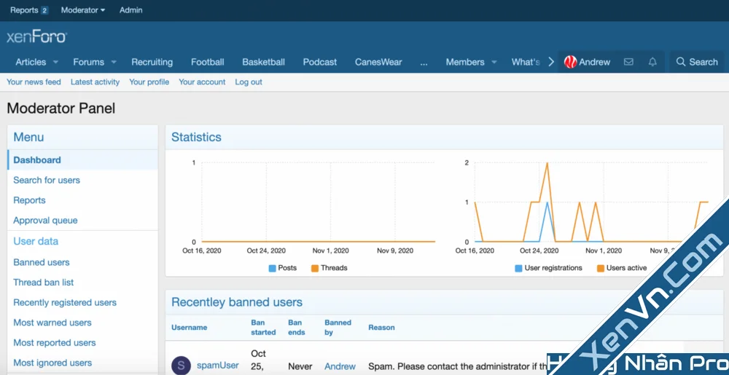Open the inbox envelope icon
Image resolution: width=729 pixels, height=375 pixels.
(x=628, y=62)
